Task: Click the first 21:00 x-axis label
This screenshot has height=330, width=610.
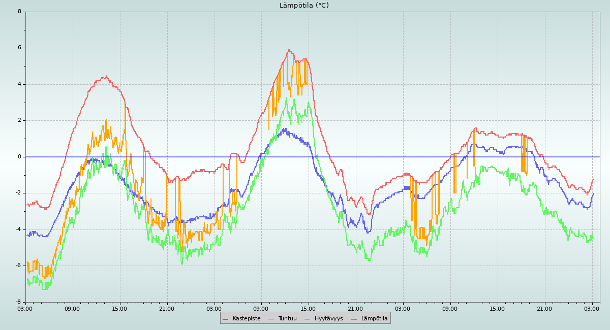Action: pos(167,308)
